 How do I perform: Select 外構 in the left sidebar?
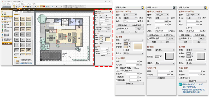tap(5, 29)
